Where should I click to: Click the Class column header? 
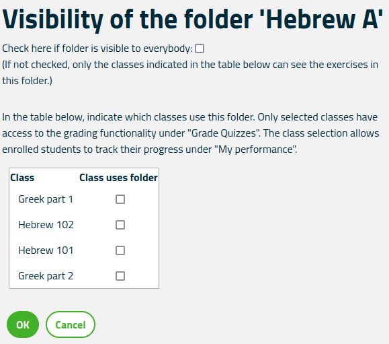22,178
